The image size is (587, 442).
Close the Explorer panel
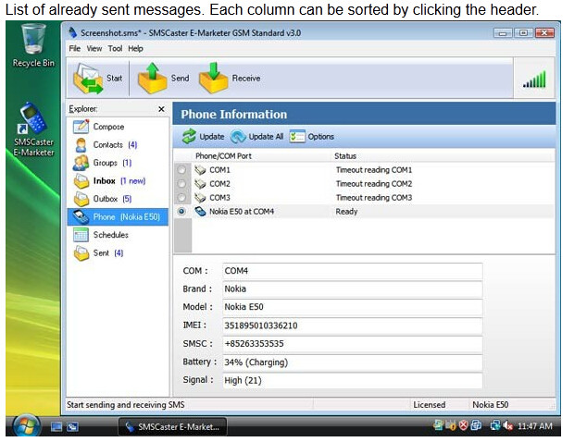pyautogui.click(x=161, y=109)
